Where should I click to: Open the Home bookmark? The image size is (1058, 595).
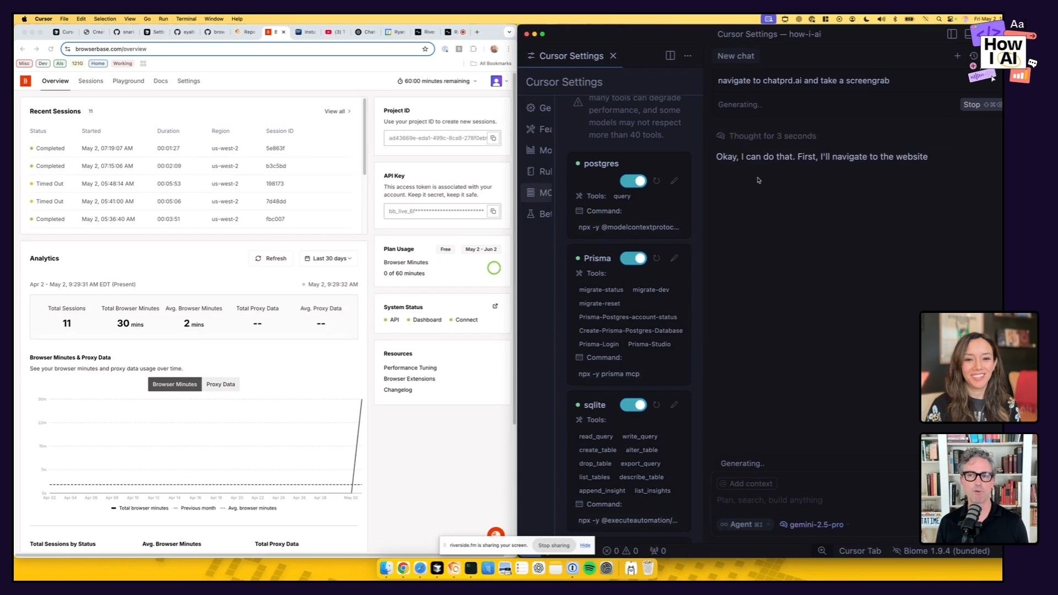click(98, 63)
